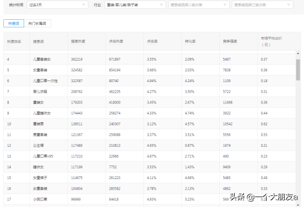Click average bid value 0.62
Image resolution: width=304 pixels, height=207 pixels.
(x=264, y=124)
